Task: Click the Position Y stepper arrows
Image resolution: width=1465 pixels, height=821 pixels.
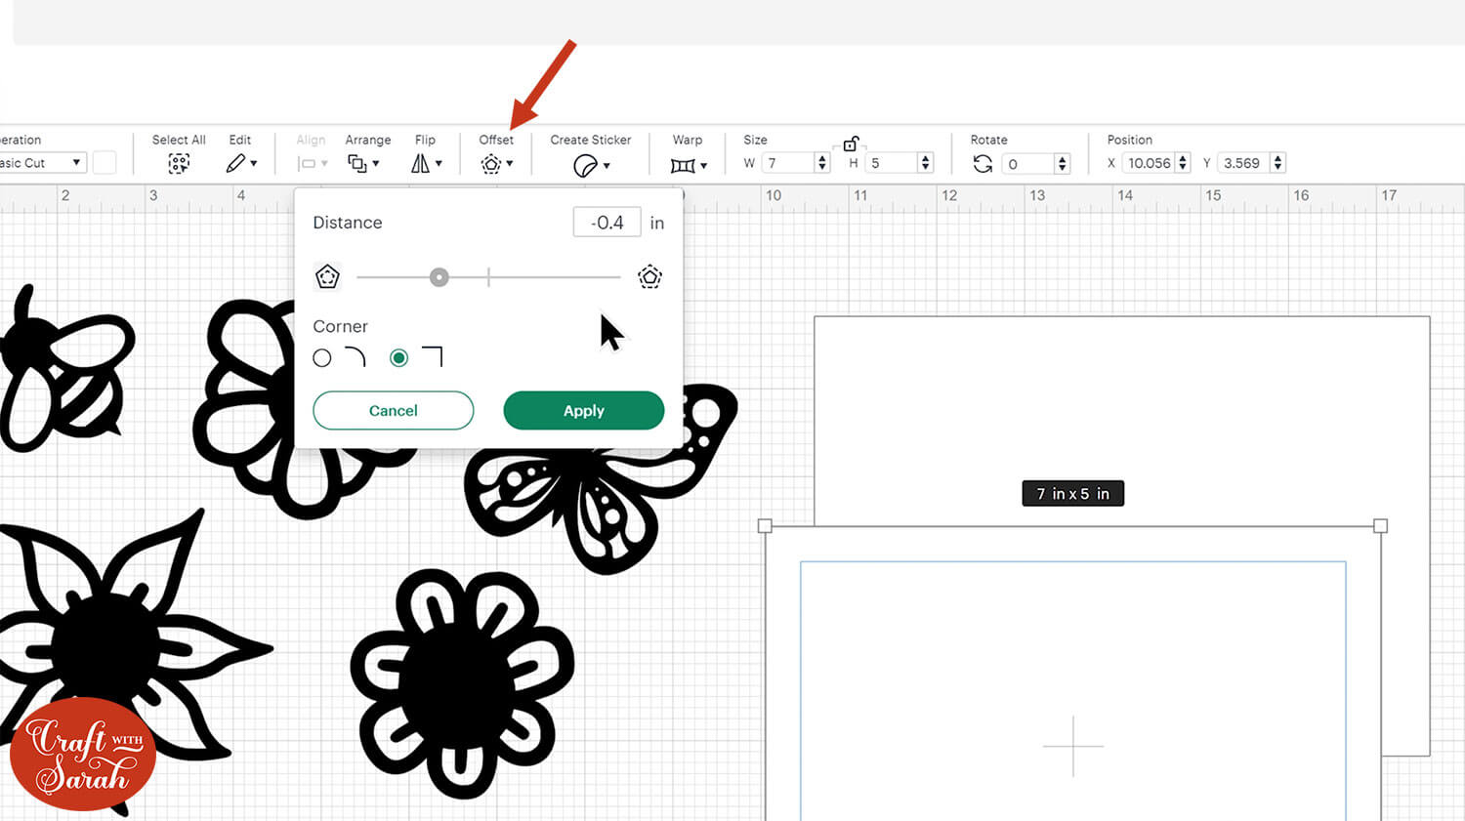Action: [x=1277, y=163]
